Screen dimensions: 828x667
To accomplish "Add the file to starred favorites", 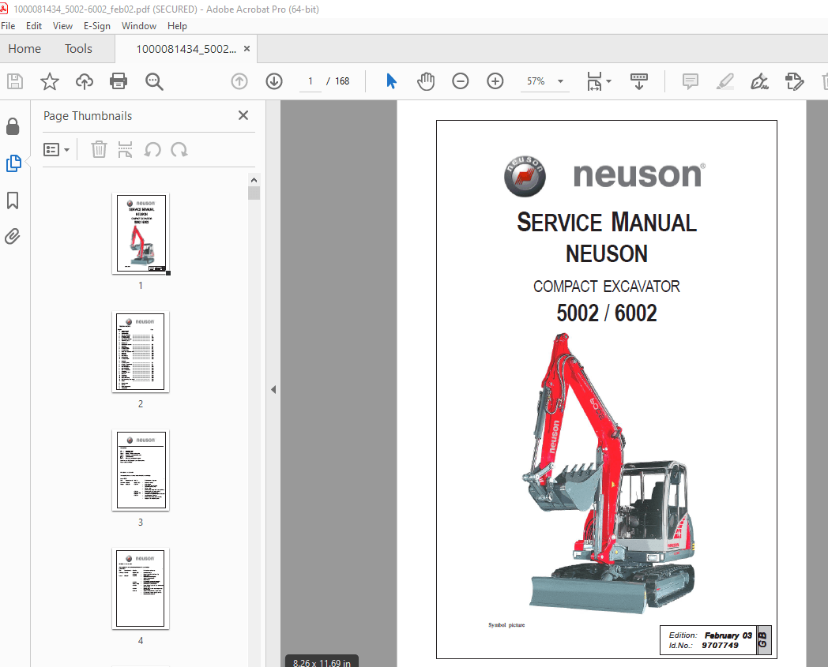I will 50,81.
